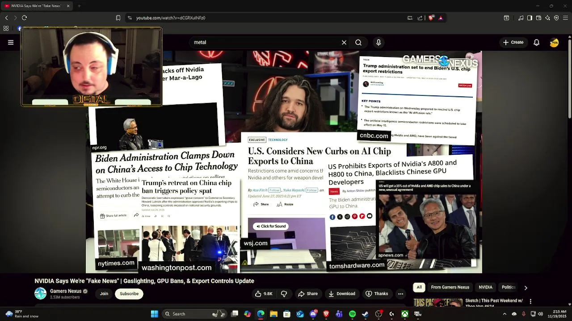Open Create video menu
Image resolution: width=572 pixels, height=321 pixels.
point(513,42)
